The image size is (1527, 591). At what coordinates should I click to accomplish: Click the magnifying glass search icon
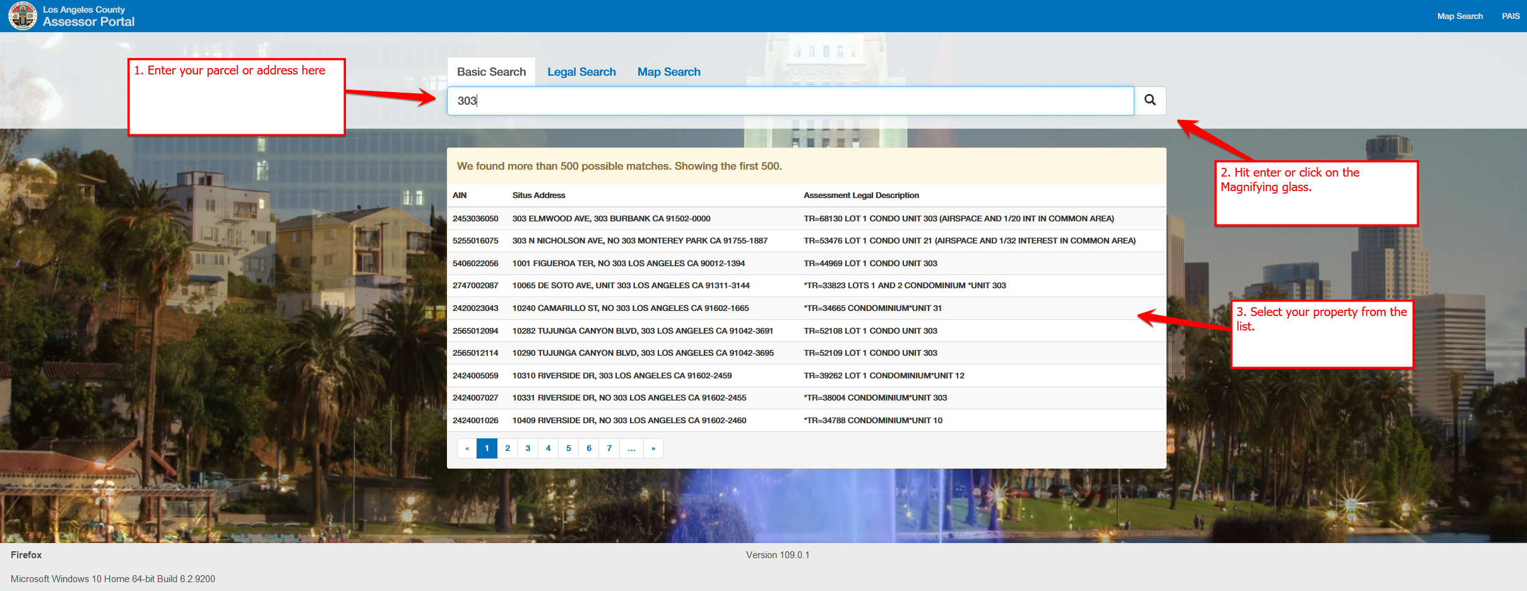click(1150, 100)
